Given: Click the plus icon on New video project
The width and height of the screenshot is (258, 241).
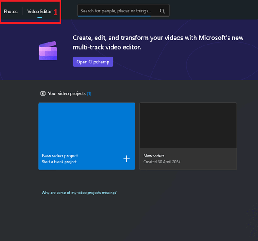Looking at the screenshot, I should pyautogui.click(x=126, y=159).
